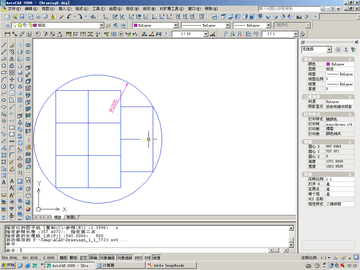360x270 pixels.
Task: Click command window scrollbar up arrow
Action: (x=291, y=228)
